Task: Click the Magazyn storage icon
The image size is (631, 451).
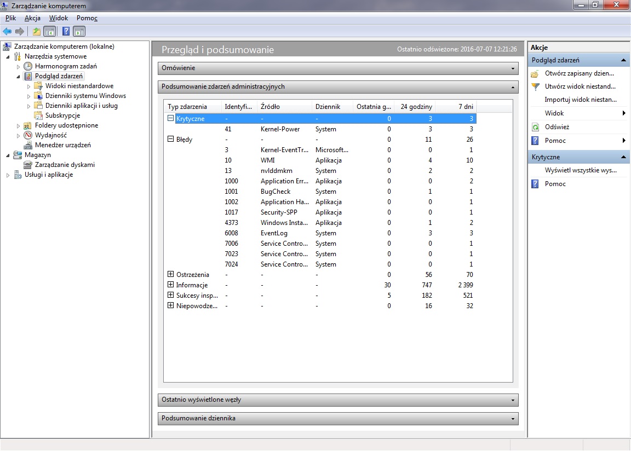Action: click(18, 155)
